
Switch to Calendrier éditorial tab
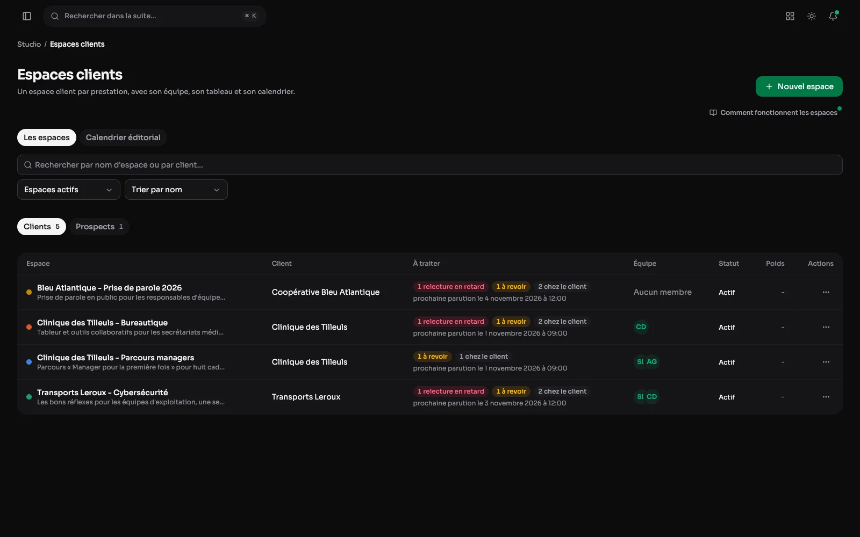pos(123,137)
